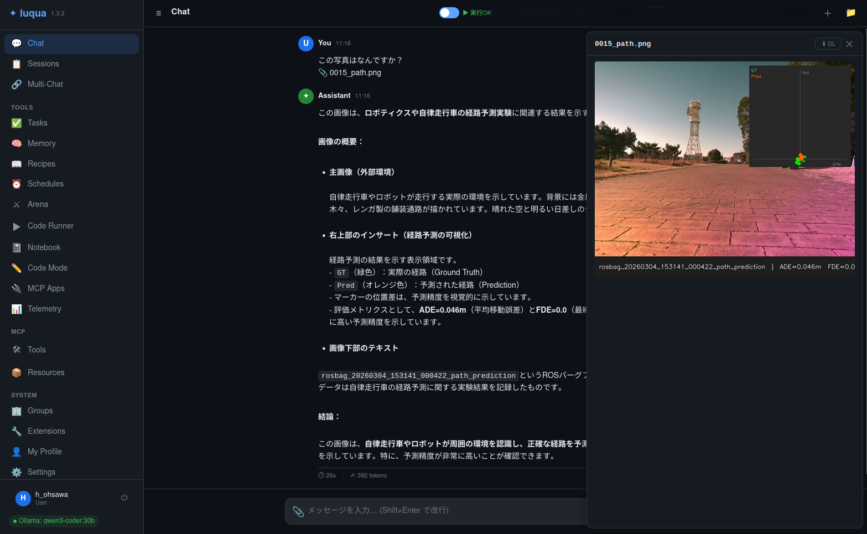The width and height of the screenshot is (867, 534).
Task: Open Settings in the sidebar
Action: (x=41, y=472)
